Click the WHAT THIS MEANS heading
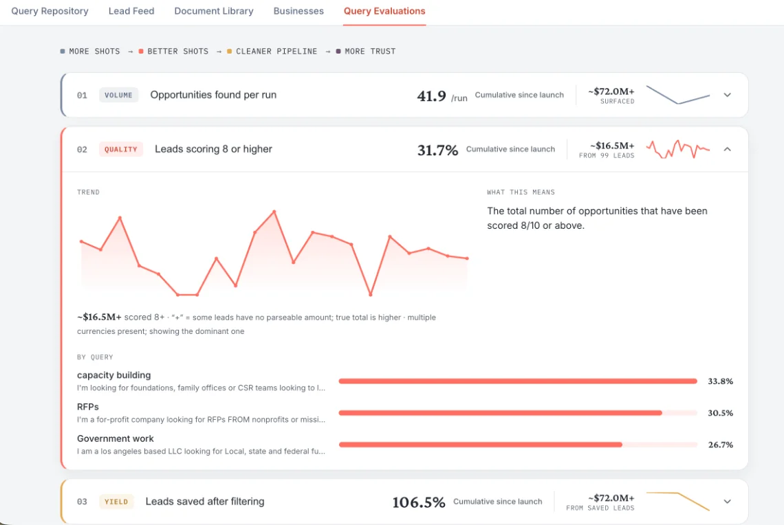 pos(521,192)
